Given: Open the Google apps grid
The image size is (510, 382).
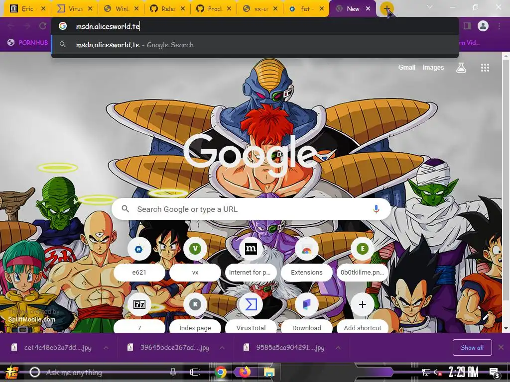Looking at the screenshot, I should (x=485, y=68).
